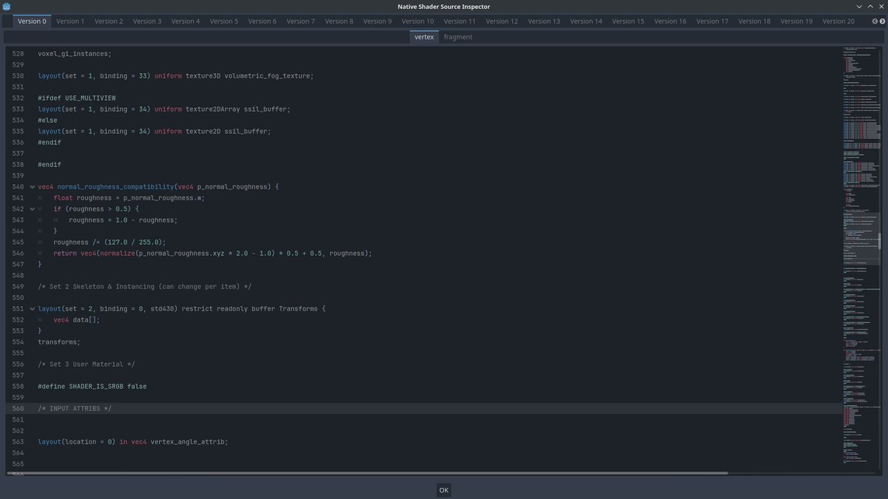Open the Version 5 tab
888x499 pixels.
[224, 21]
